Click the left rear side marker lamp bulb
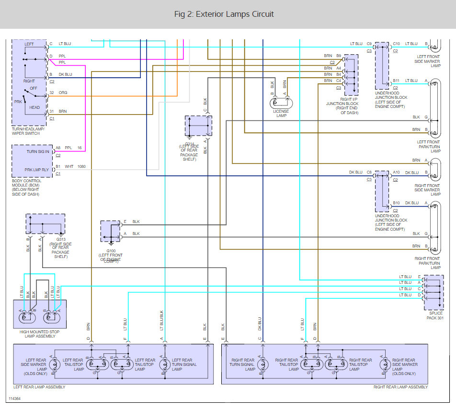This screenshot has height=410, width=456. (55, 364)
